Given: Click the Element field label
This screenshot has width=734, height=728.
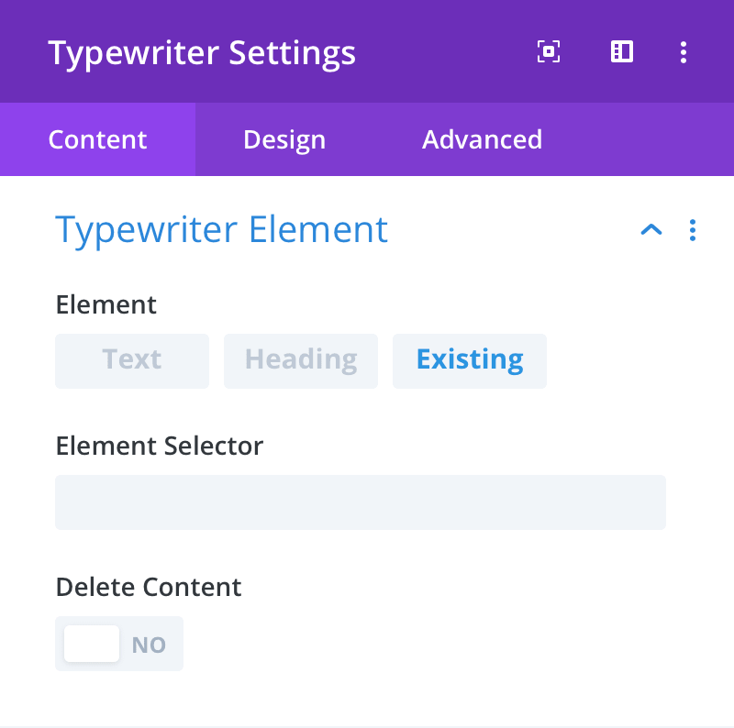Looking at the screenshot, I should coord(106,304).
